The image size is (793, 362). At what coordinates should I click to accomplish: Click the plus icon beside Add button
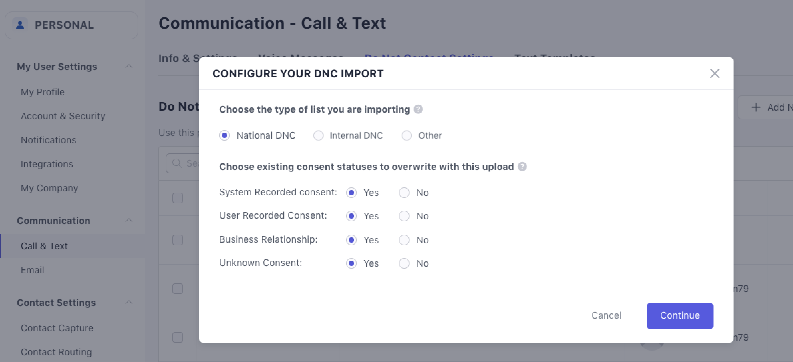point(756,107)
